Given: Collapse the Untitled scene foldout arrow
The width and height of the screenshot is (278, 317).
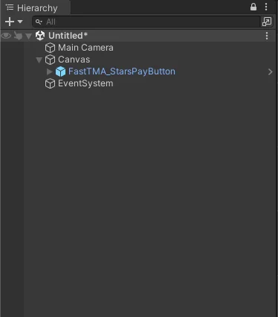Looking at the screenshot, I should coord(29,36).
